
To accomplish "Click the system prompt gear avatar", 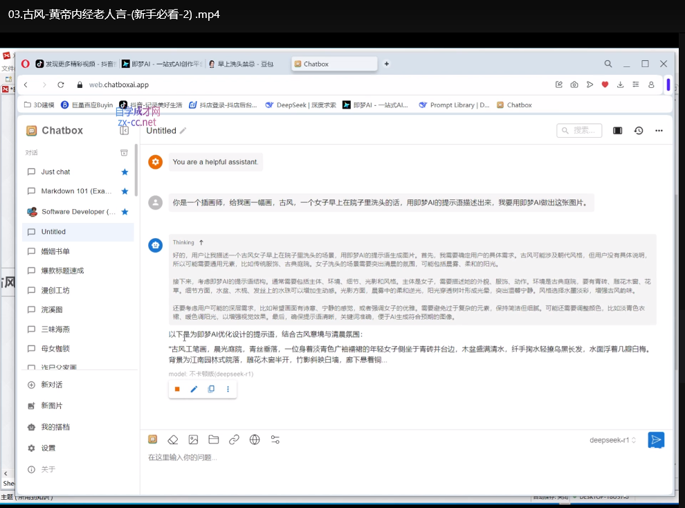I will 155,162.
